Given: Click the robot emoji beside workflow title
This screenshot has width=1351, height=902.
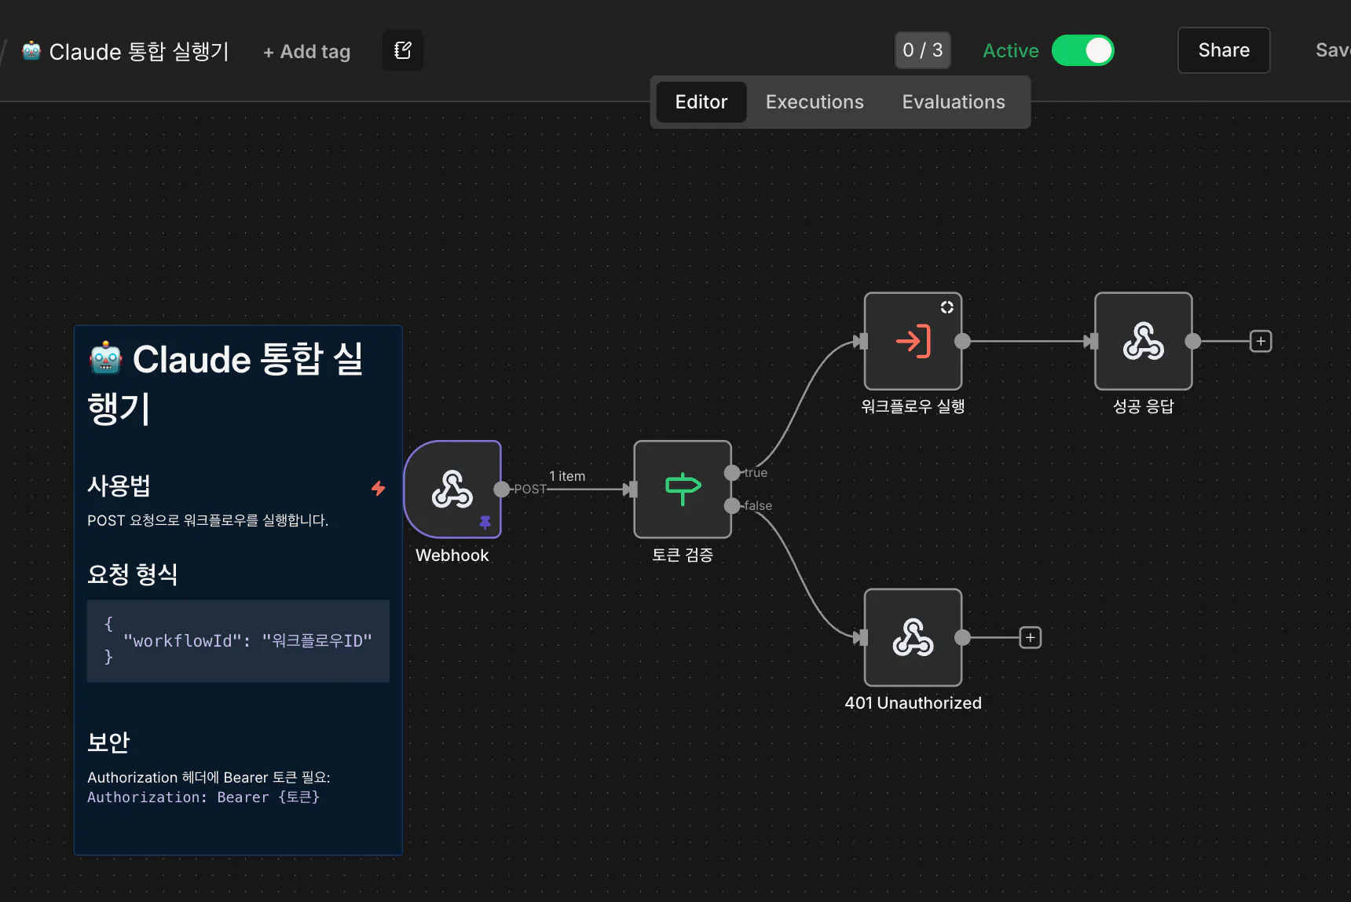Looking at the screenshot, I should point(31,51).
